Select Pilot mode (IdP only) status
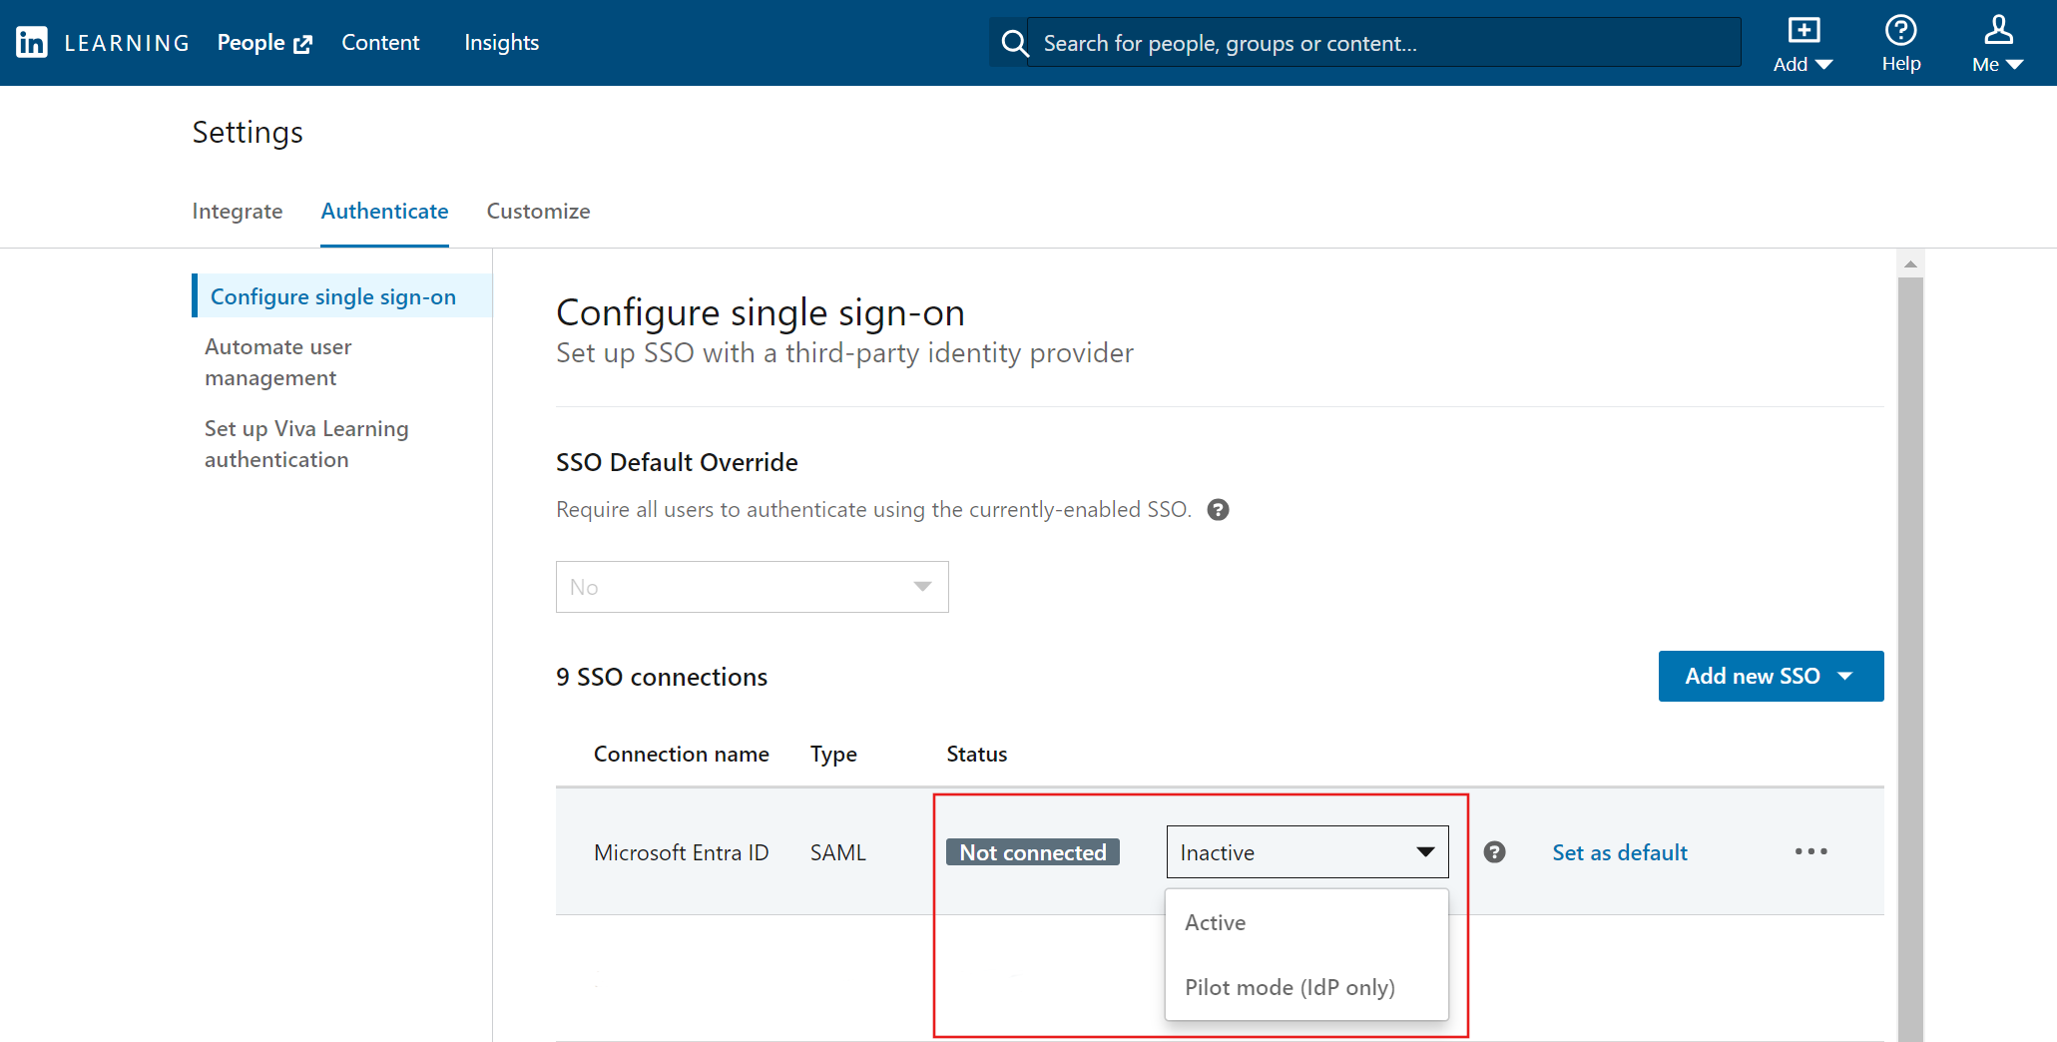Image resolution: width=2057 pixels, height=1042 pixels. coord(1289,987)
